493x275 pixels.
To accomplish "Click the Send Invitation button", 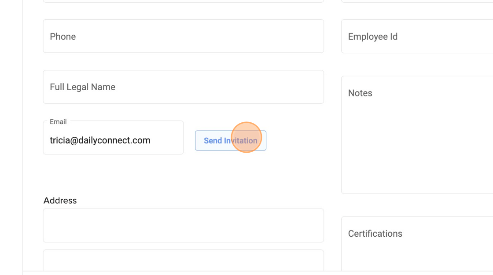I will 230,141.
